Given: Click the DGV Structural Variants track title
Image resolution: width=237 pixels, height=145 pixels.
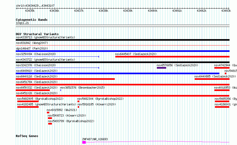Looking at the screenshot, I should tap(37, 34).
